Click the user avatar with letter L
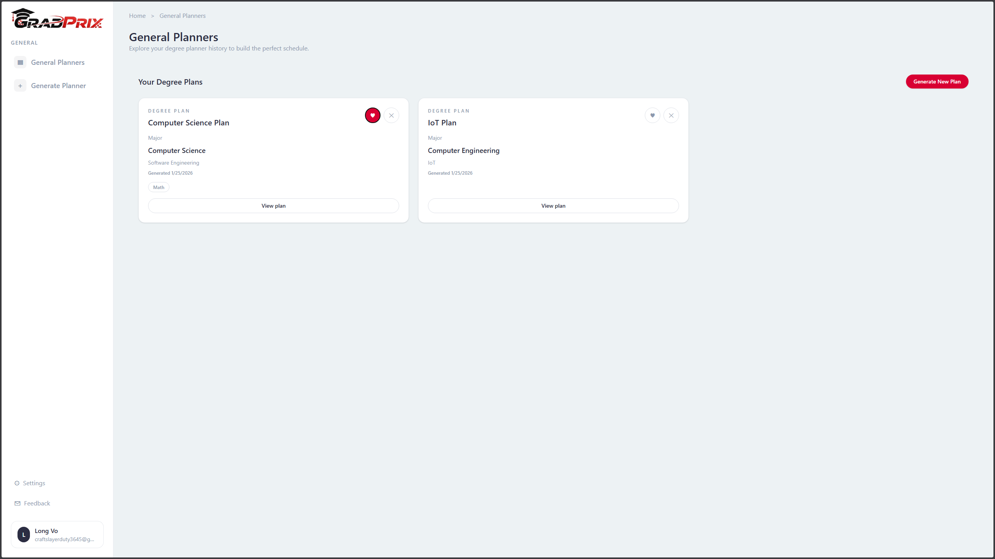 click(24, 535)
